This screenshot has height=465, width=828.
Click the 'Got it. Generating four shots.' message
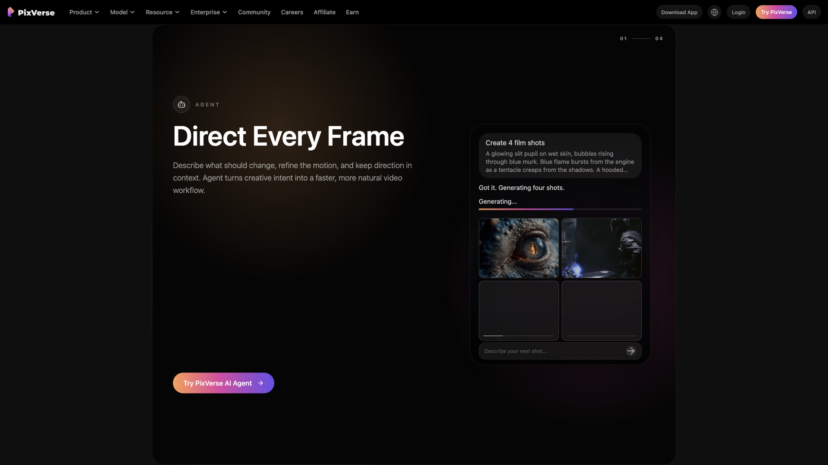pyautogui.click(x=521, y=188)
